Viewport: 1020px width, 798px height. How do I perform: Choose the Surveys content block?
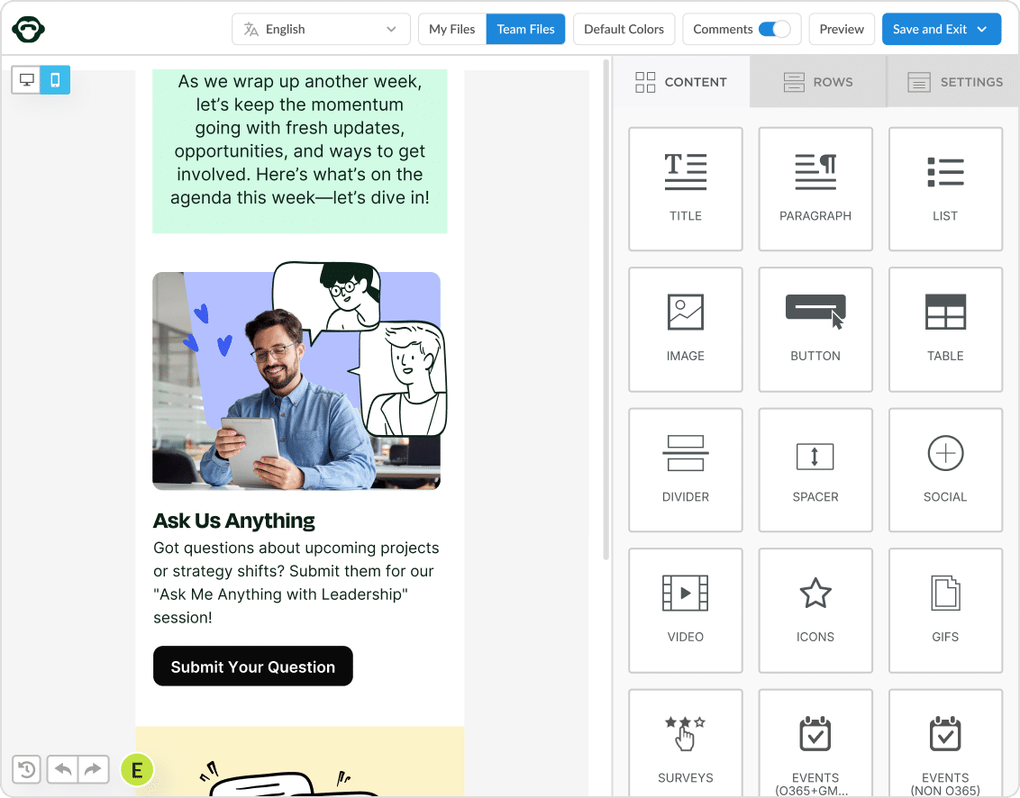coord(685,744)
